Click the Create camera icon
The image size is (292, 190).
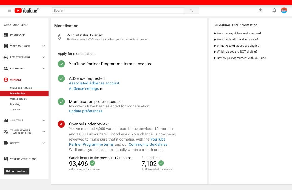pos(6,143)
